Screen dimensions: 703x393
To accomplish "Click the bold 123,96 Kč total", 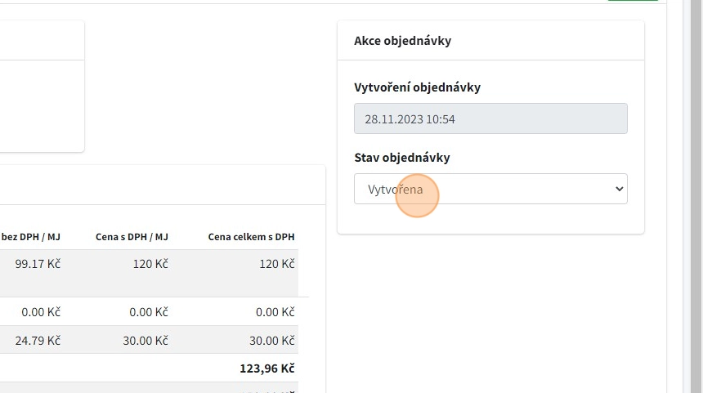I will [266, 368].
